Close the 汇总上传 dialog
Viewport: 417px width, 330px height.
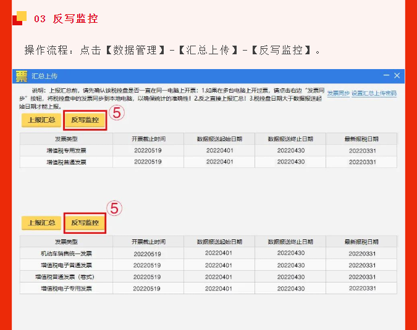point(397,76)
